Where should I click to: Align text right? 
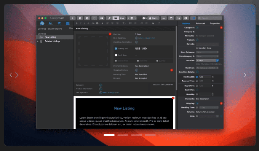pos(117,24)
